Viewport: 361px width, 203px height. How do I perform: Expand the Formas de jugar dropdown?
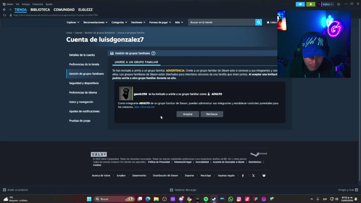click(x=160, y=22)
